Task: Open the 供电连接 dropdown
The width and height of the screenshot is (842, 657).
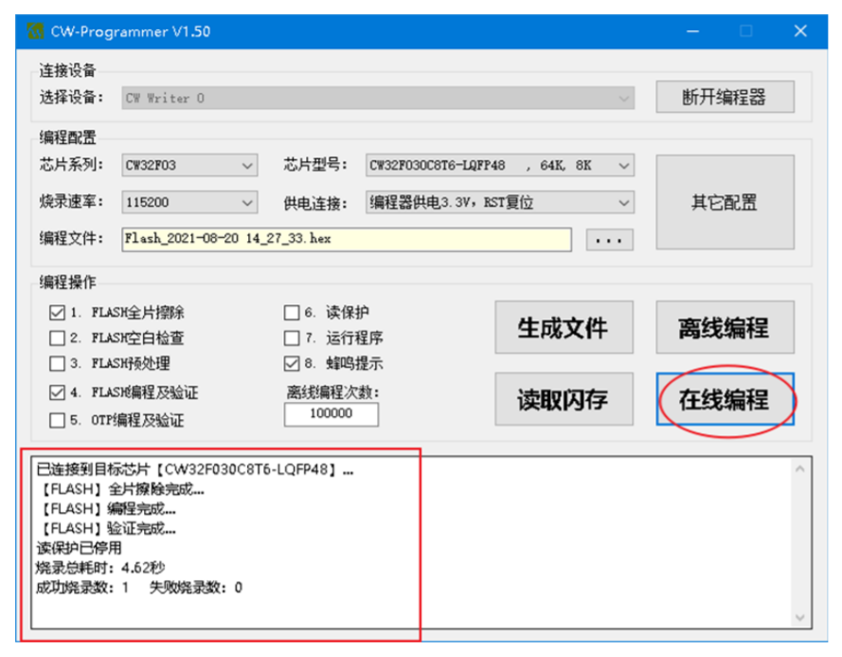Action: point(500,202)
